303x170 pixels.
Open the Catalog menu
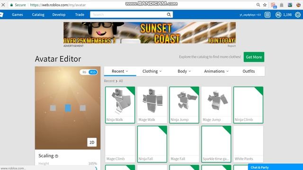[38, 15]
